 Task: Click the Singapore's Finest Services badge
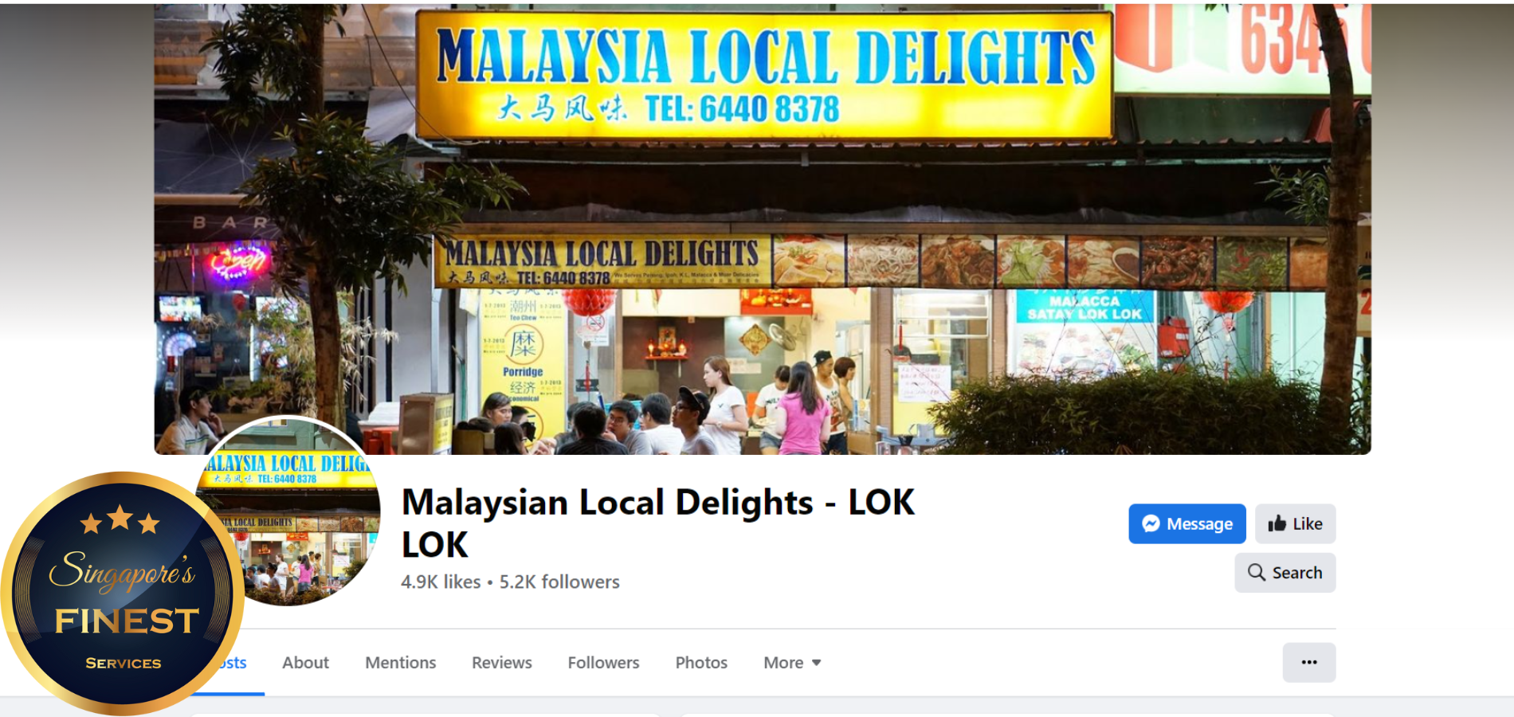click(122, 593)
